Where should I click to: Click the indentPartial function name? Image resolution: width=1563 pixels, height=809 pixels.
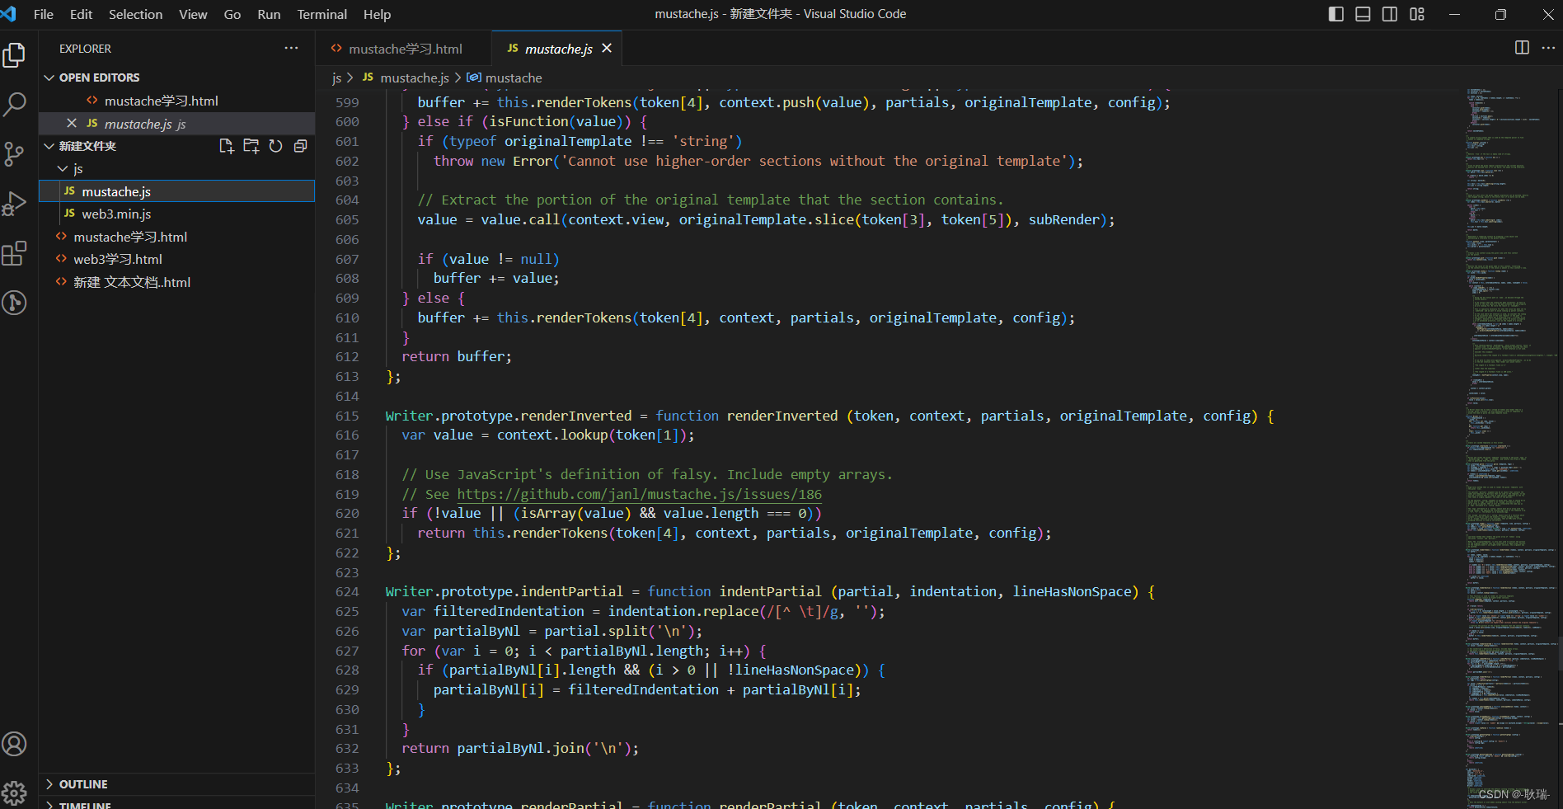(770, 591)
